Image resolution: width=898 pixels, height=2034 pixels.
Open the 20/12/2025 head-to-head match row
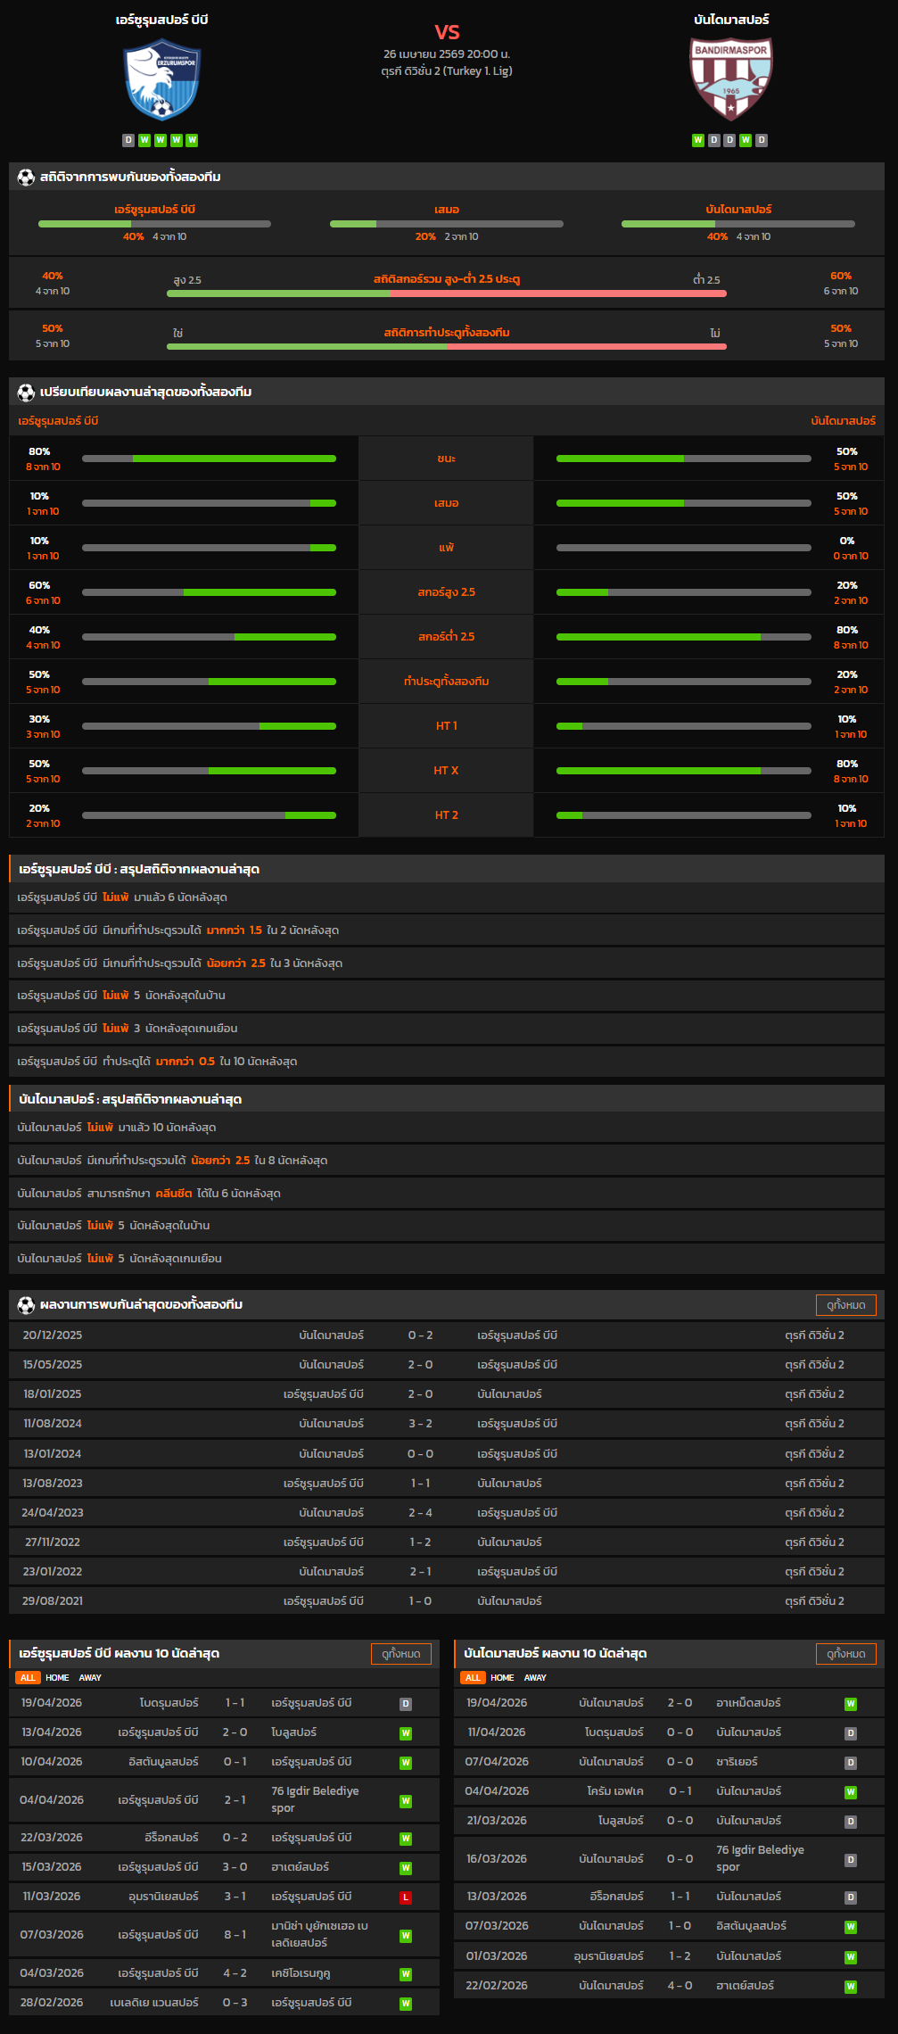click(x=446, y=1335)
